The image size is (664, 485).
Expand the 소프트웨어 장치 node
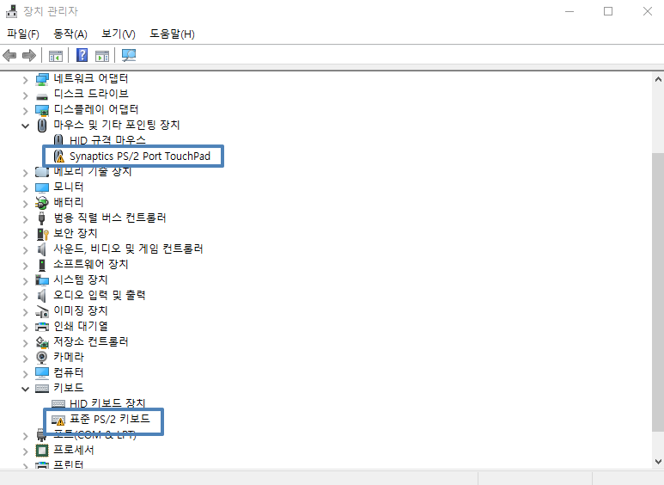tap(26, 266)
